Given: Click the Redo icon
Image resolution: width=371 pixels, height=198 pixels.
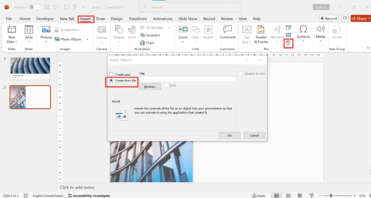Looking at the screenshot, I should click(66, 7).
